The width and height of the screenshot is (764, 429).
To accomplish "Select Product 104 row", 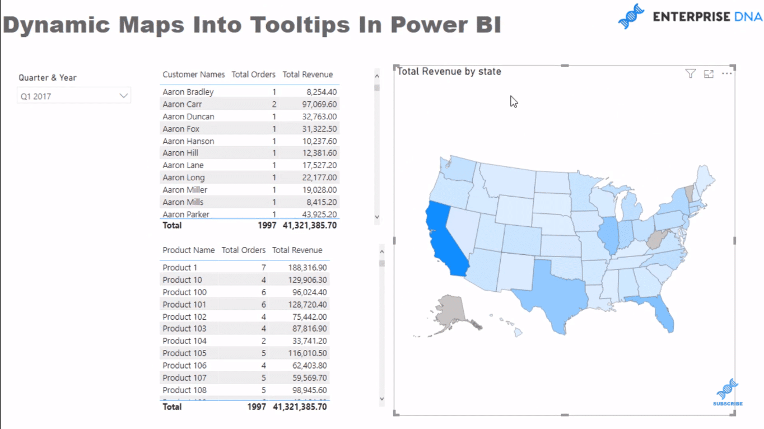I will point(245,341).
